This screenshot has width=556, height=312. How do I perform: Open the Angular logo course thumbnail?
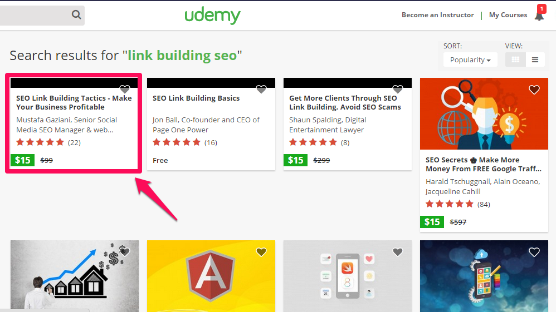point(211,276)
